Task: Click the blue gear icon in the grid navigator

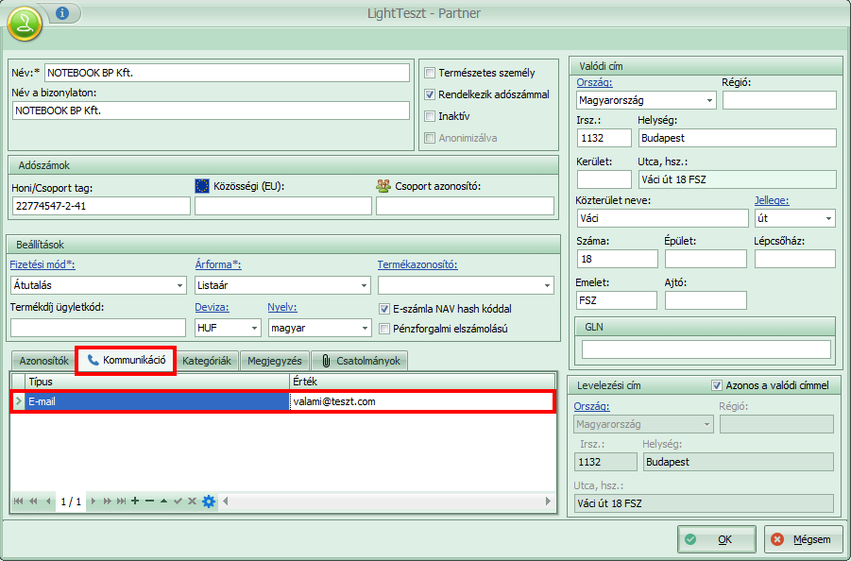Action: [209, 501]
